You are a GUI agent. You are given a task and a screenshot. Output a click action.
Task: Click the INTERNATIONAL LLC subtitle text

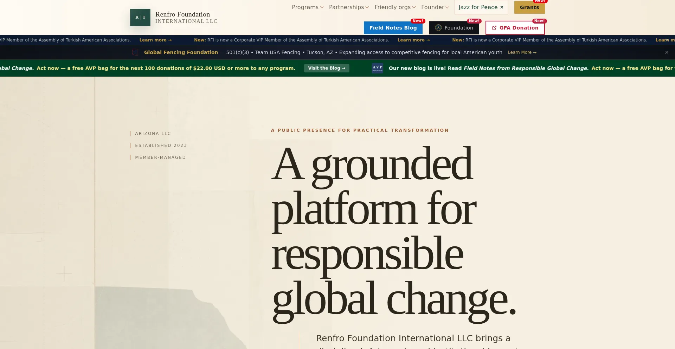click(186, 21)
